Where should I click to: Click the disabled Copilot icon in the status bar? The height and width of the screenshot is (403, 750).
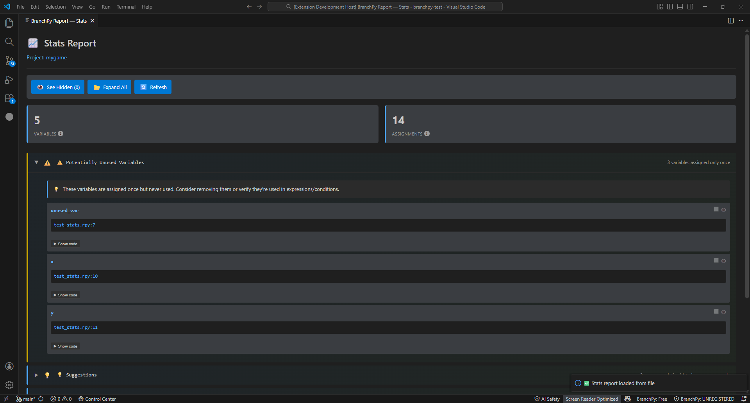click(627, 399)
